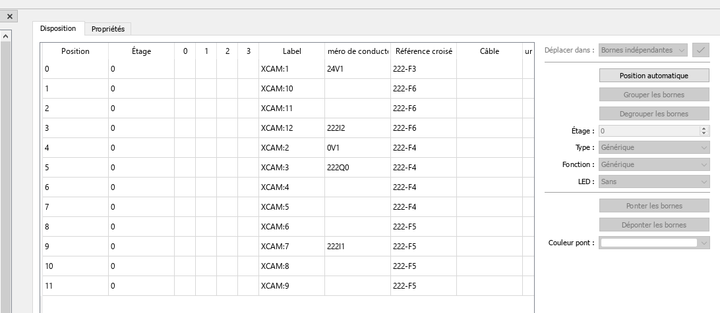Click the Référence croisée column header
This screenshot has height=313, width=720.
coord(422,51)
